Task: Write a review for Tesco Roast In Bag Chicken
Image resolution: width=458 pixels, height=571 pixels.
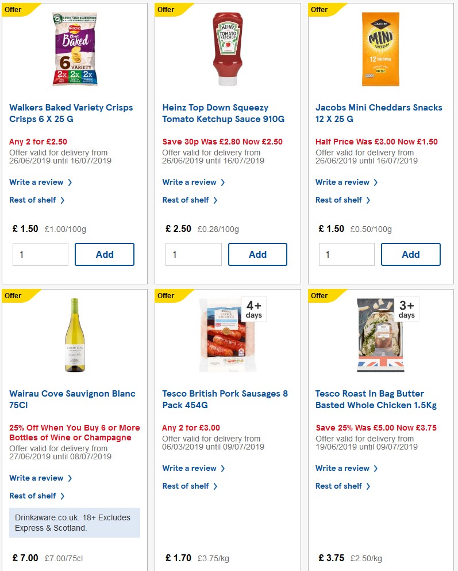Action: coord(343,468)
